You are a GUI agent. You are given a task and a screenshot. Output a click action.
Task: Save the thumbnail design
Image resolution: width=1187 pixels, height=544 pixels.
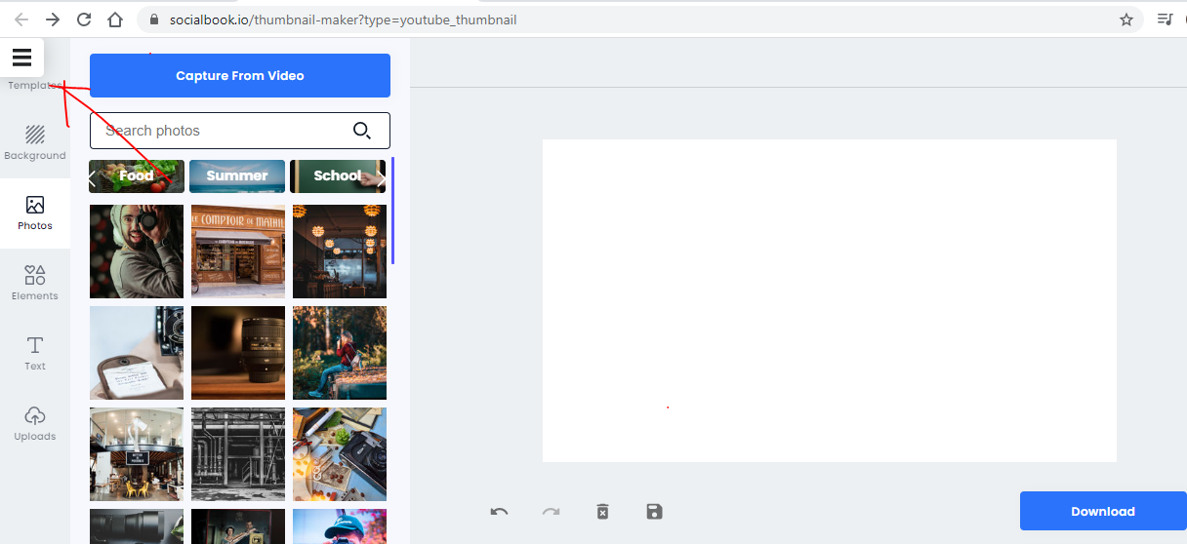pos(654,512)
